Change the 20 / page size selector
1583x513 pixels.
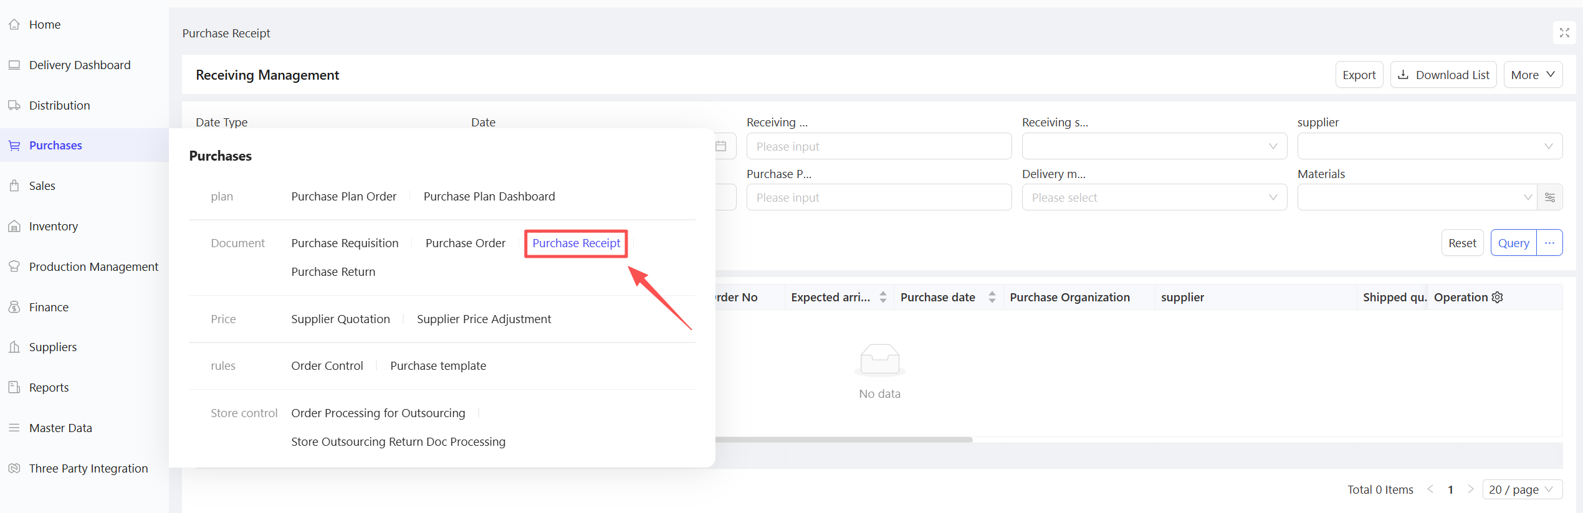point(1521,489)
